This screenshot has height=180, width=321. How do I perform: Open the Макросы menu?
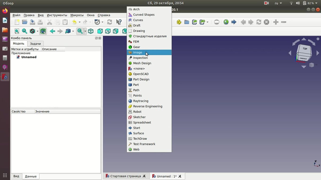point(77,15)
